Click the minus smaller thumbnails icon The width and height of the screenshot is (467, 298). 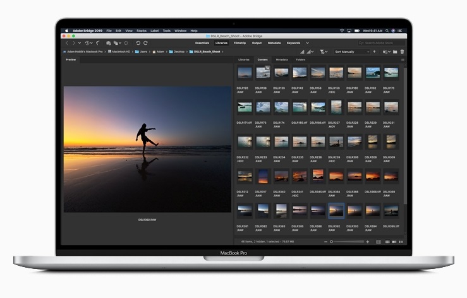click(325, 242)
